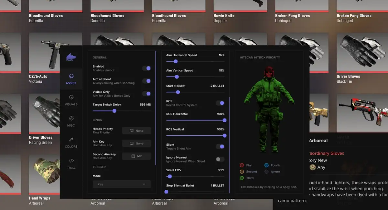388x210 pixels.
Task: Toggle Aim at Shoot switch
Action: pos(146,81)
